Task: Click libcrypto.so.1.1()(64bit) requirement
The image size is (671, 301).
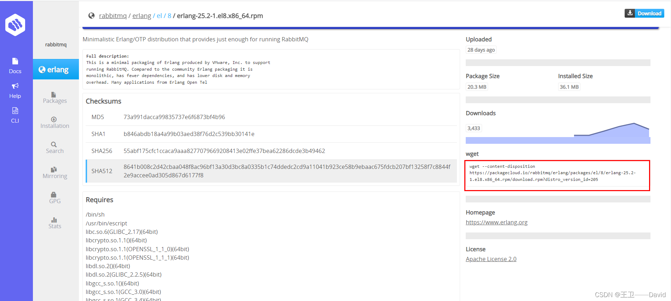Action: 116,240
